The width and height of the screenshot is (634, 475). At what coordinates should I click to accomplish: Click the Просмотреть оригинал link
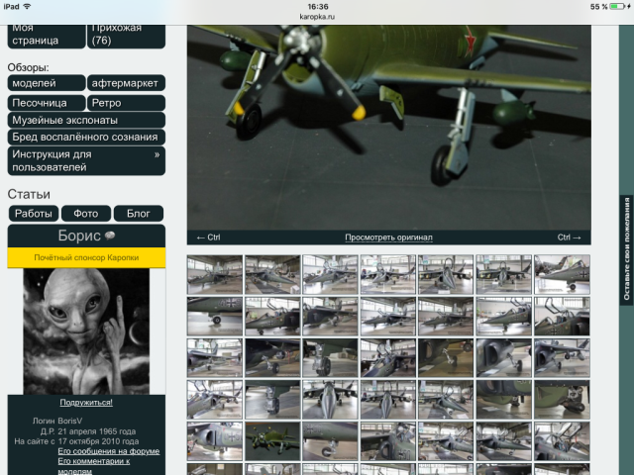click(x=388, y=237)
